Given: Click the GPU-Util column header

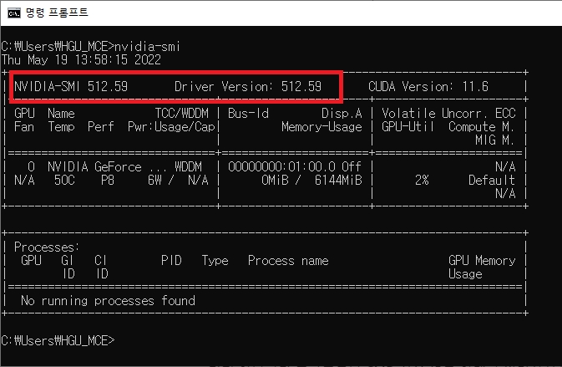Looking at the screenshot, I should click(x=408, y=126).
